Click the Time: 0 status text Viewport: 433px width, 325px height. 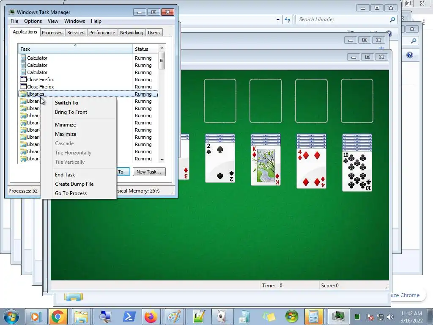click(272, 286)
